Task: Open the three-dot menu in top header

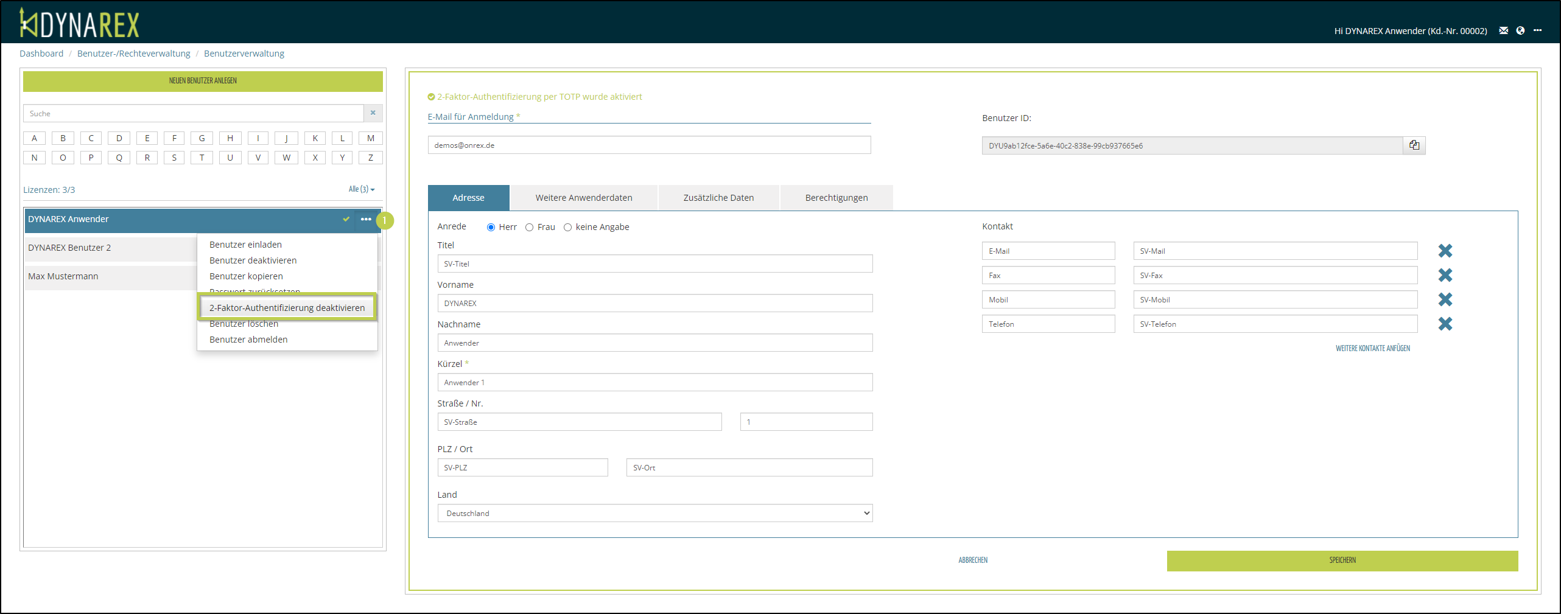Action: 1537,30
